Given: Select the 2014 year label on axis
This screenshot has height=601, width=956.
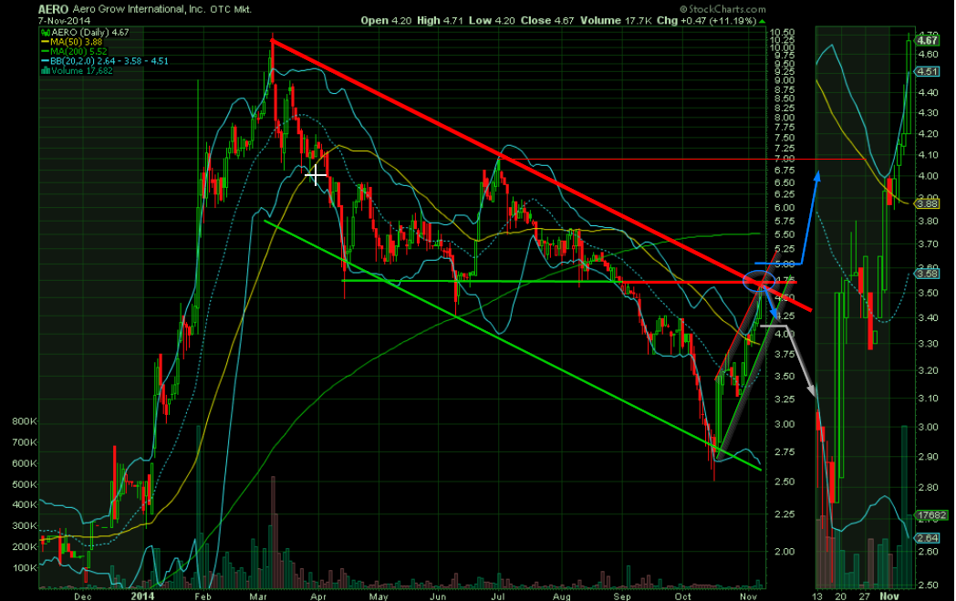Looking at the screenshot, I should click(141, 592).
